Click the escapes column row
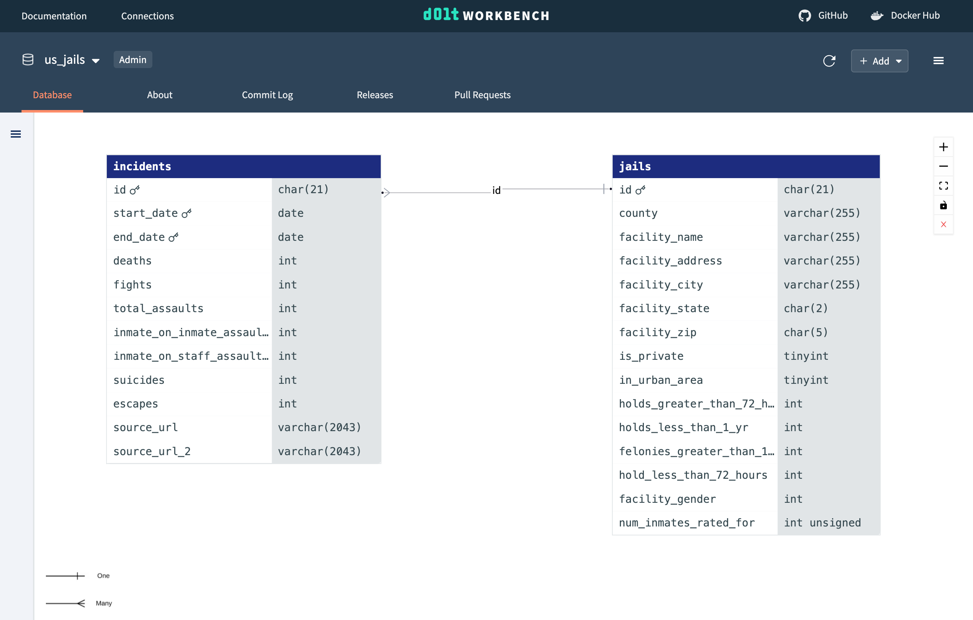The width and height of the screenshot is (973, 620). (x=244, y=404)
